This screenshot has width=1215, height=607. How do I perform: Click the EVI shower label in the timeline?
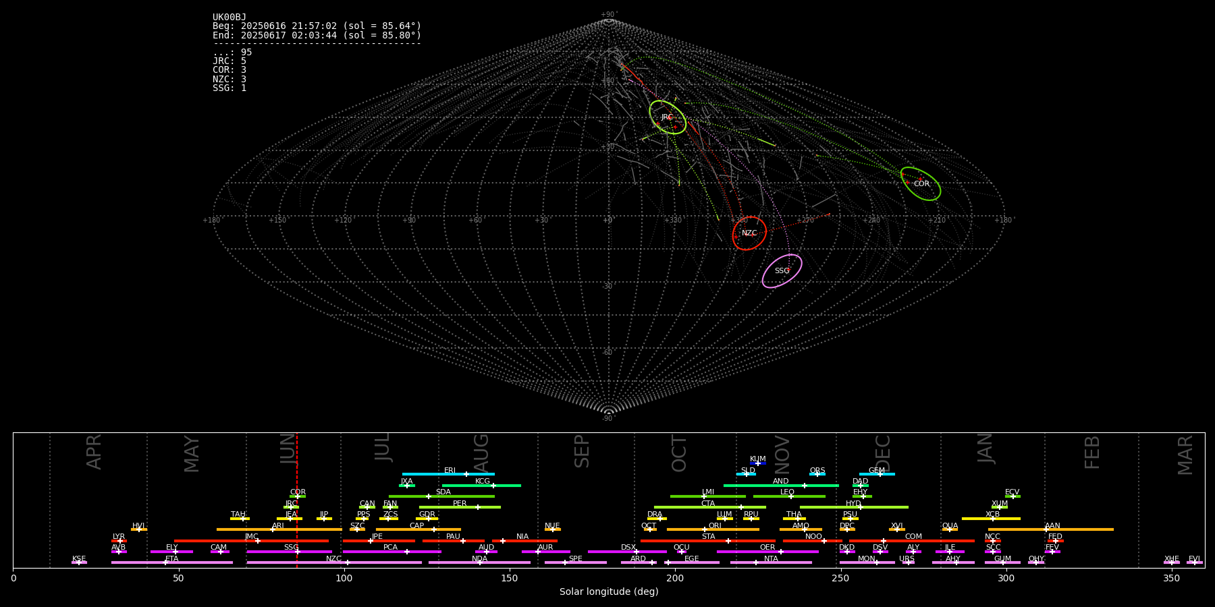[1194, 559]
